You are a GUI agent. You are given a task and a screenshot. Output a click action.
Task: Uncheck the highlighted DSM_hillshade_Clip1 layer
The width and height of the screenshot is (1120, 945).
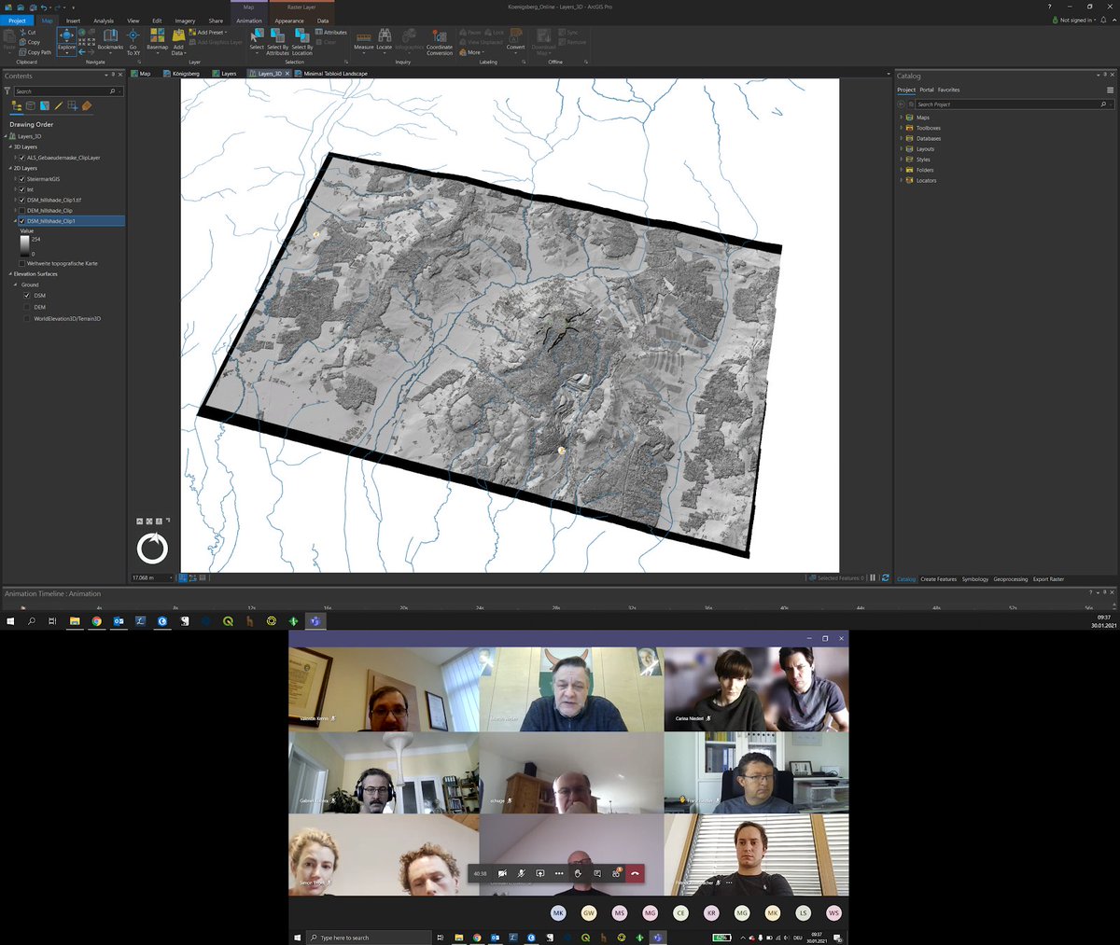(22, 221)
